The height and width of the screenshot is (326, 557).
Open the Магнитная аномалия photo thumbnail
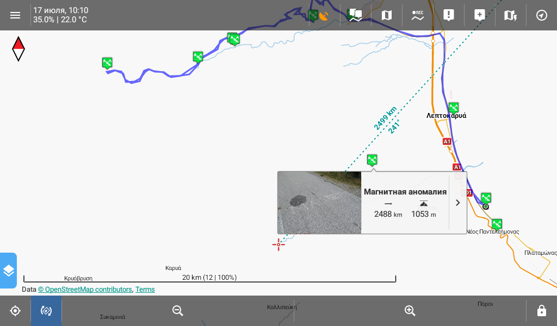coord(319,203)
